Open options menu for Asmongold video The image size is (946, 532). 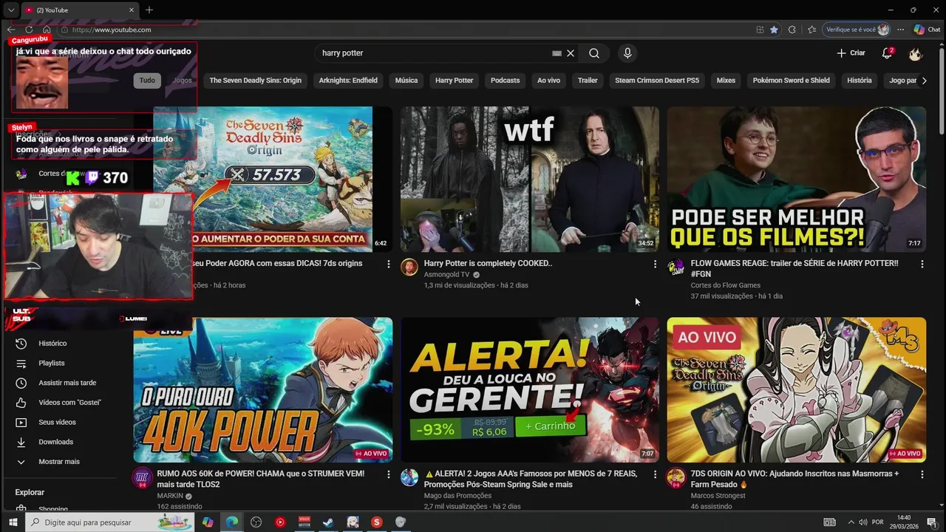coord(655,264)
